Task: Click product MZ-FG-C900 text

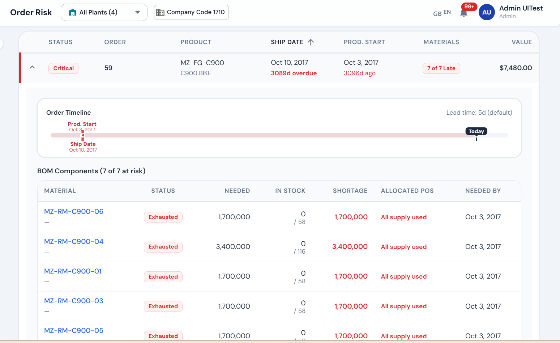Action: tap(202, 63)
